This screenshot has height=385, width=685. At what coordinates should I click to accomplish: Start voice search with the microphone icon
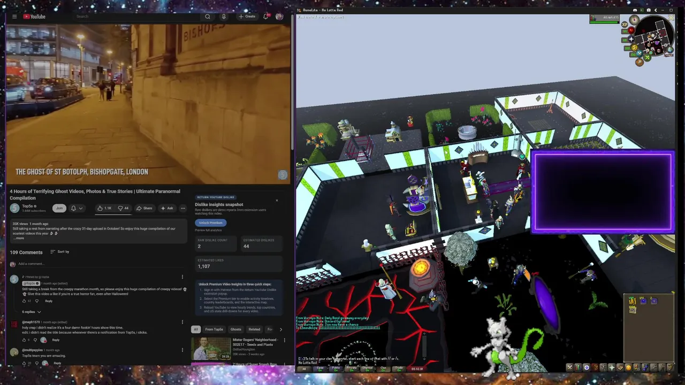click(224, 17)
